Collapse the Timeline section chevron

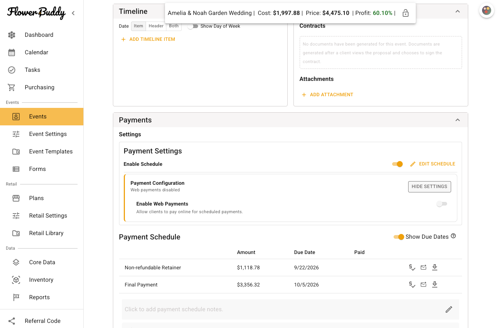click(458, 11)
